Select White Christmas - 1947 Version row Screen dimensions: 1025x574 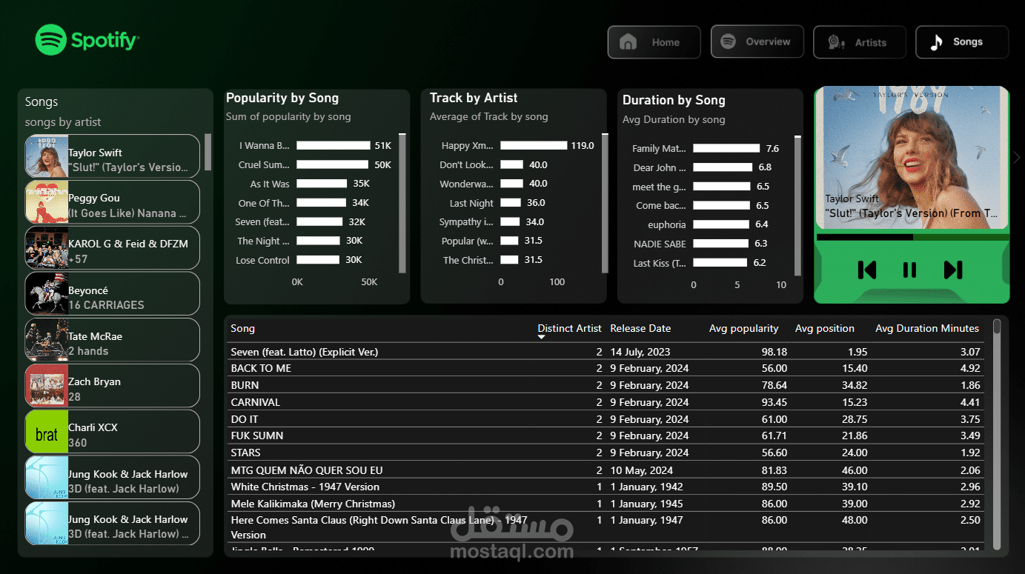606,487
